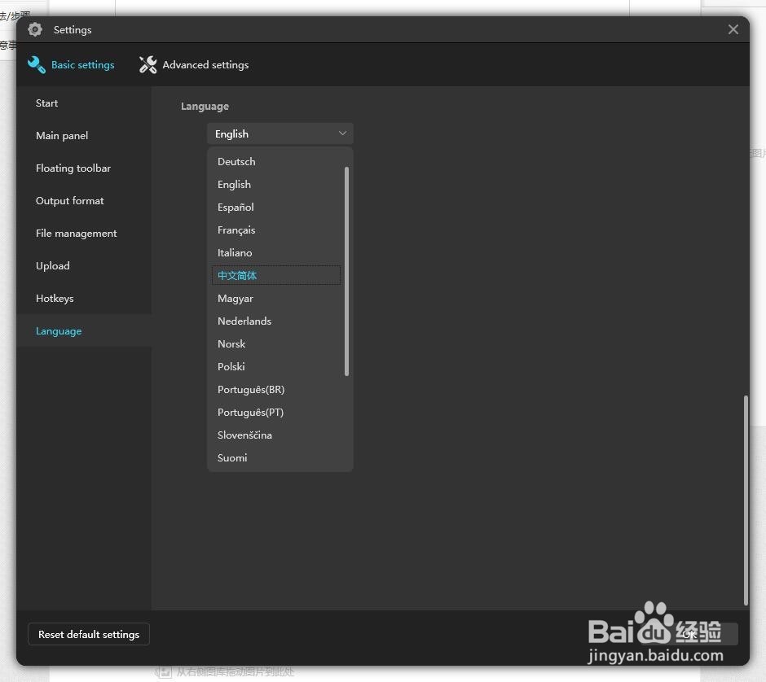Open the Main panel section
Image resolution: width=766 pixels, height=682 pixels.
(84, 136)
